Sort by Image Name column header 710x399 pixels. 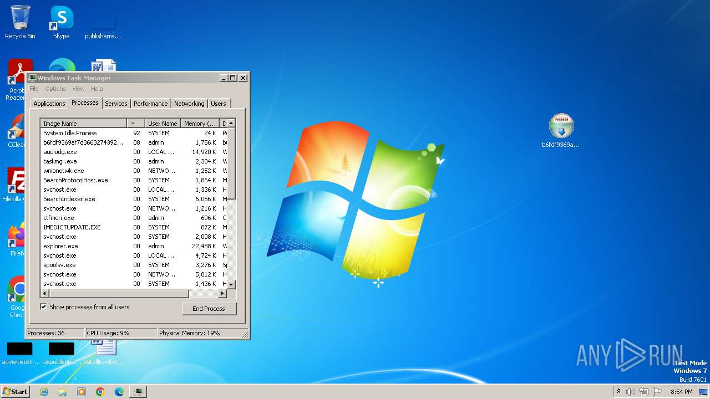point(83,123)
